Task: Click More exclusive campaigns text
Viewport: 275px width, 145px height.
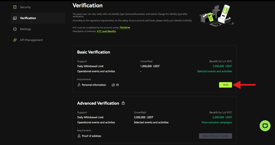Action: pyautogui.click(x=217, y=122)
